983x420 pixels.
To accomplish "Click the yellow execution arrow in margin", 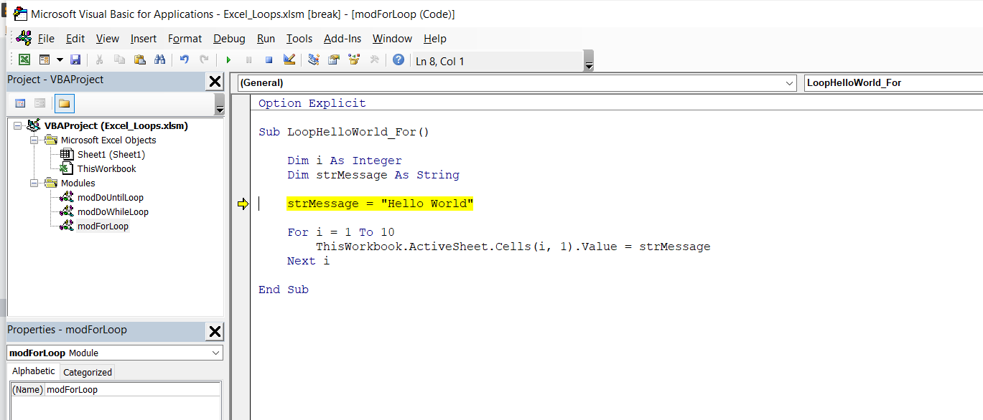I will [x=243, y=204].
